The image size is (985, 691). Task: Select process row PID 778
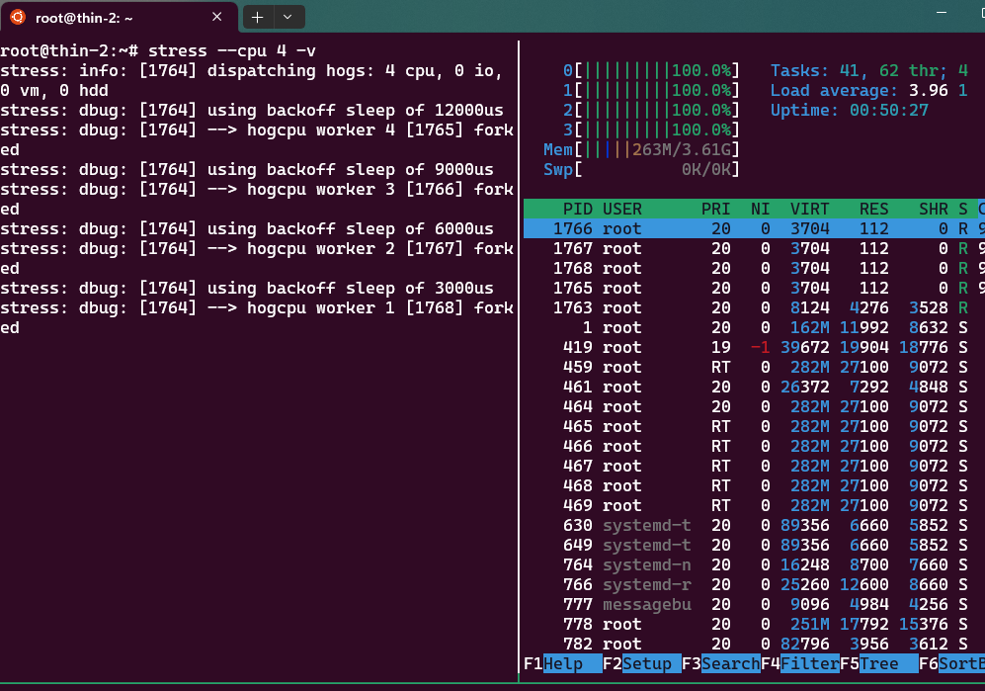[x=754, y=625]
